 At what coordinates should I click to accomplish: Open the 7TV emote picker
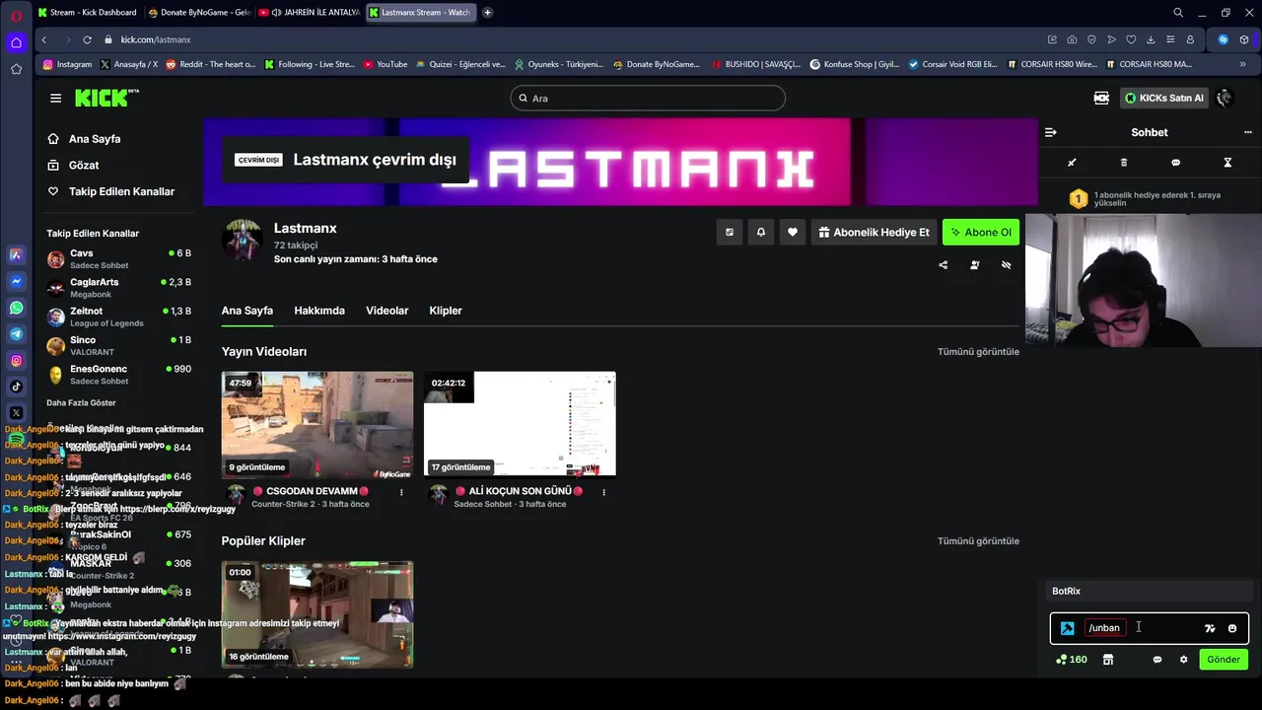1210,628
